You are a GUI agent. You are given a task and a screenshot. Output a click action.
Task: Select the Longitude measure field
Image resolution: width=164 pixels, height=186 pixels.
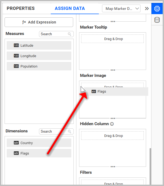[39, 56]
